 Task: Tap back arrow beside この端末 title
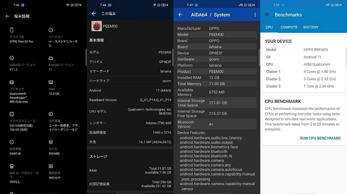tap(94, 13)
